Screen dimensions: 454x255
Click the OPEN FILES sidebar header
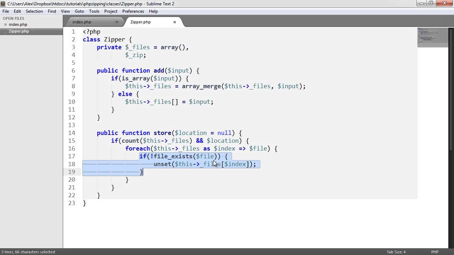[x=13, y=18]
